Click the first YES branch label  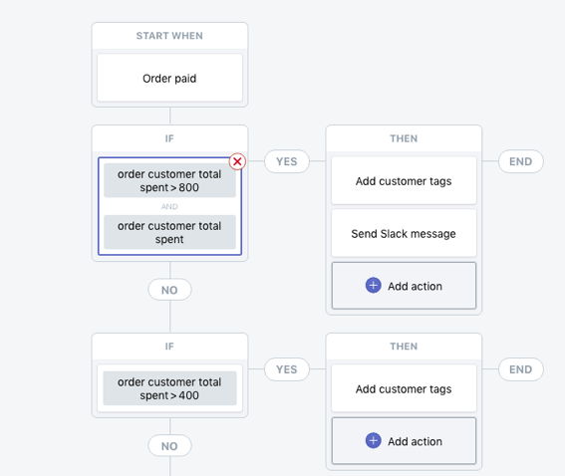[x=287, y=161]
